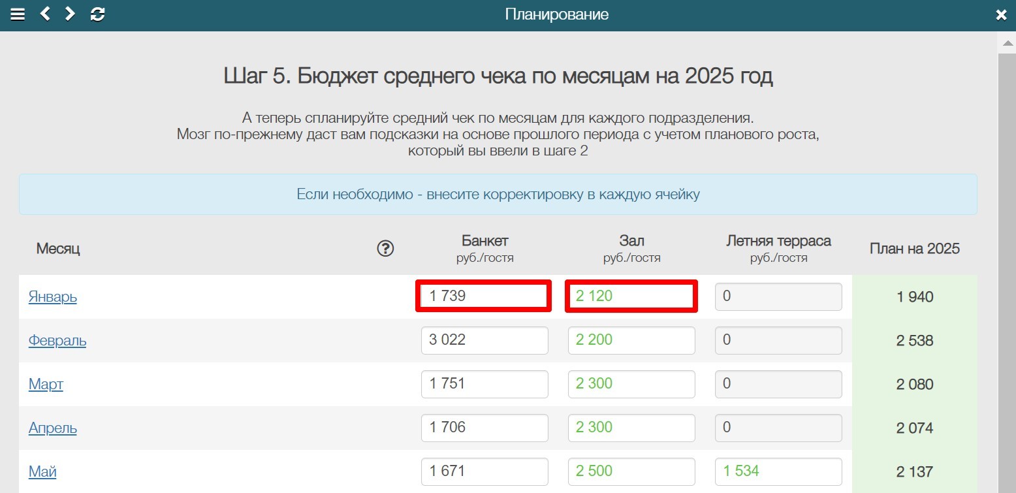
Task: Refresh the page with the reload icon
Action: [x=97, y=14]
